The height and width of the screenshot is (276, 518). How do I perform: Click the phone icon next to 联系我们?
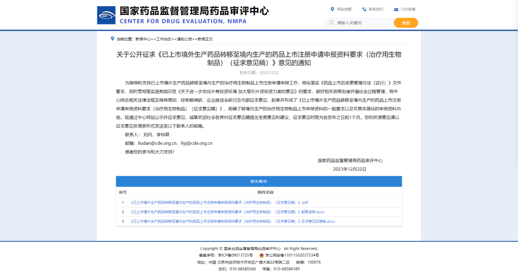[365, 9]
